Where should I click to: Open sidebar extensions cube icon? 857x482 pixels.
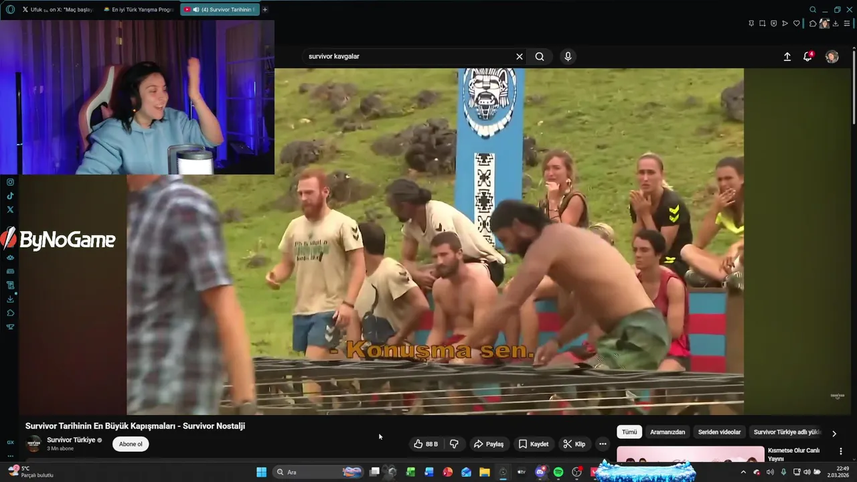coord(10,313)
